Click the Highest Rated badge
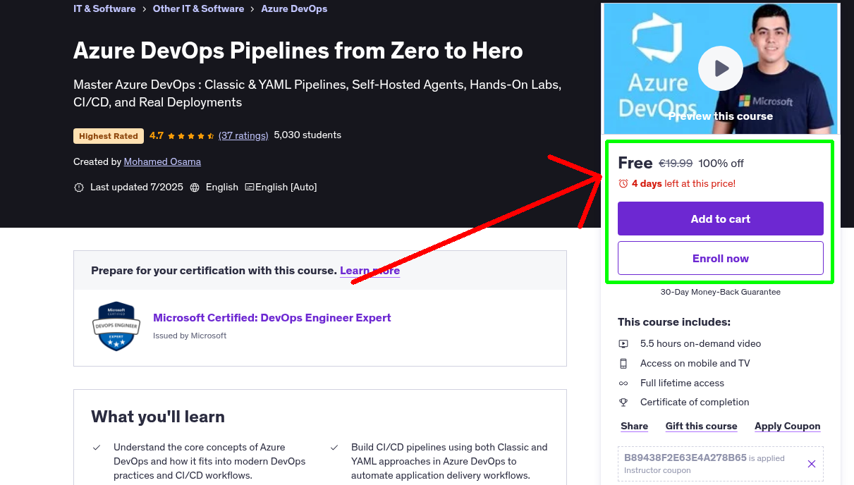 (109, 136)
